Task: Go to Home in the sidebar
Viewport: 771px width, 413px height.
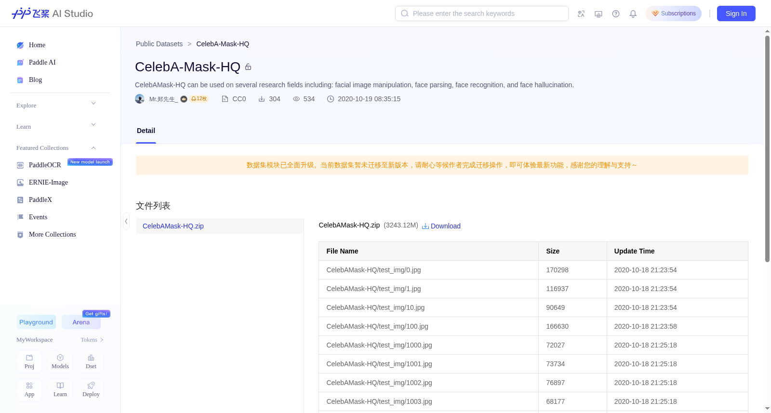Action: click(x=37, y=45)
